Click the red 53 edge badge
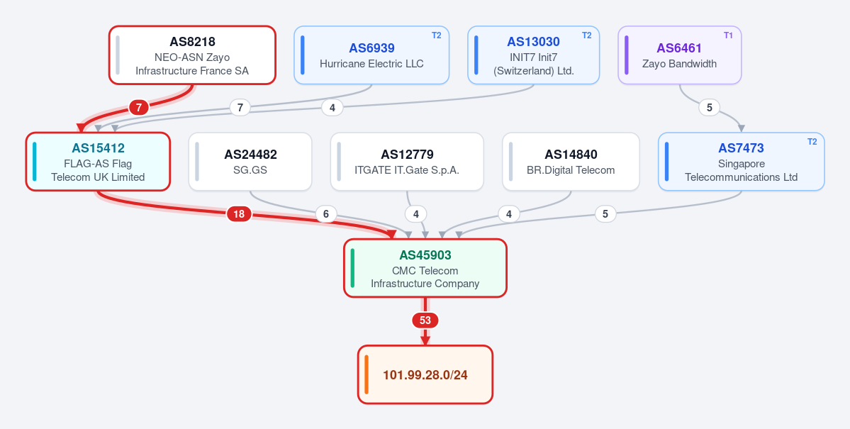Image resolution: width=850 pixels, height=429 pixels. tap(425, 321)
